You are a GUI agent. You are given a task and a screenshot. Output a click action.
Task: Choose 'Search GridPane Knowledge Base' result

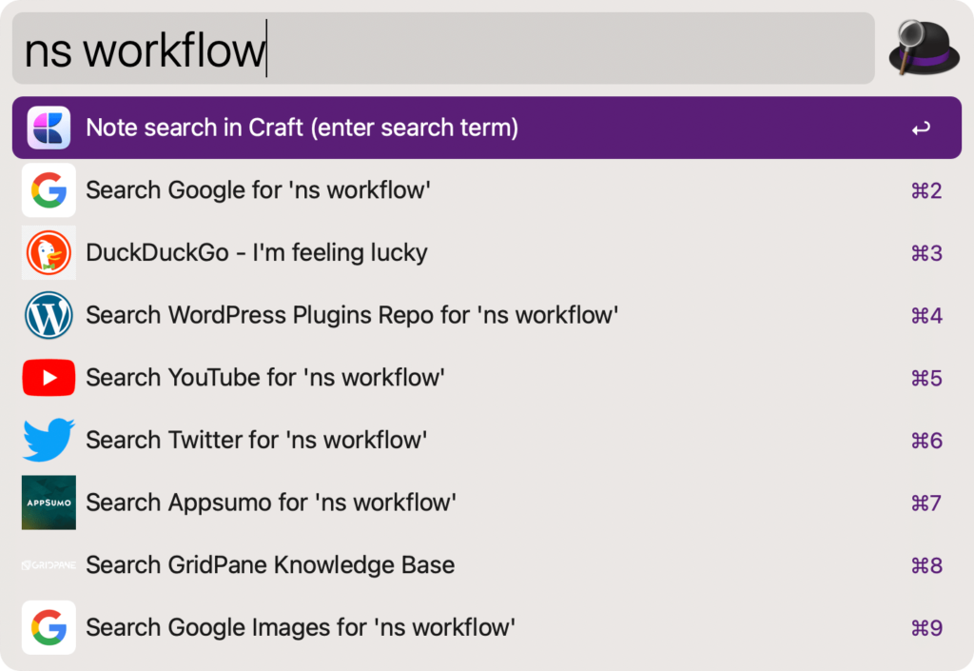(487, 564)
